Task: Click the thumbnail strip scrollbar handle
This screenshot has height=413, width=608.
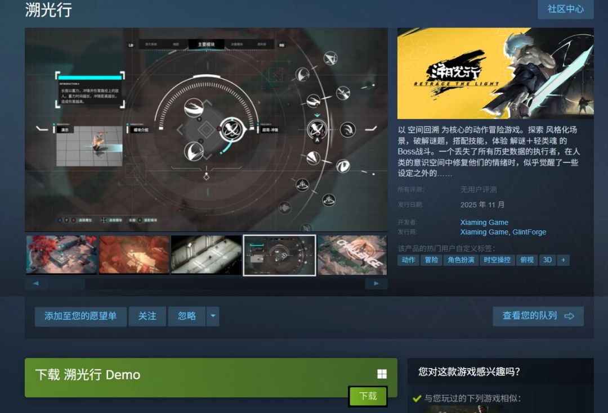Action: click(66, 284)
